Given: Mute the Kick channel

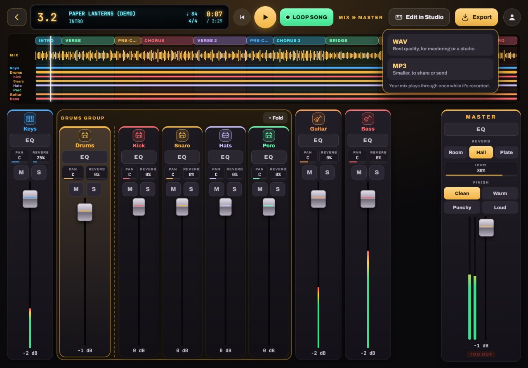Looking at the screenshot, I should (x=130, y=189).
